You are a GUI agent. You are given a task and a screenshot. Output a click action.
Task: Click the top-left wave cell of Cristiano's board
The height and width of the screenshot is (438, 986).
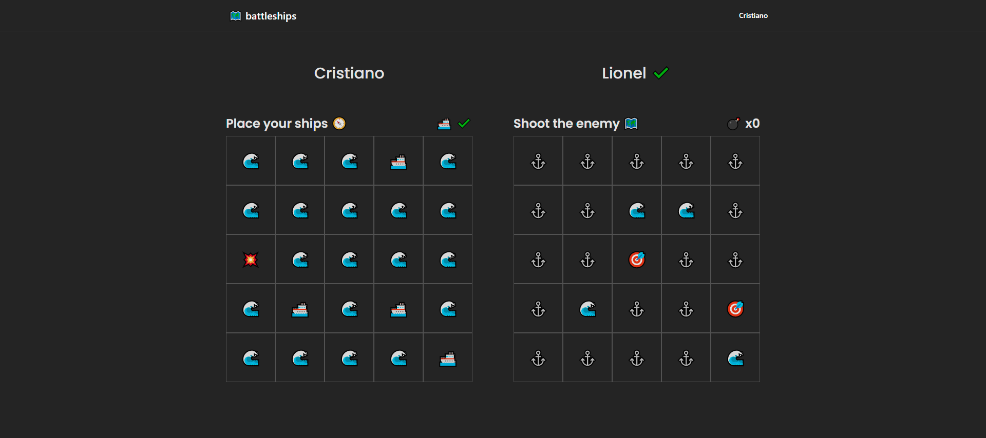251,161
